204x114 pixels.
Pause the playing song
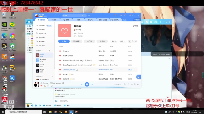87,84
